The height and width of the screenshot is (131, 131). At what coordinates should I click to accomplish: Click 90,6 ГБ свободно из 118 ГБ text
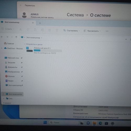[x=45, y=53]
